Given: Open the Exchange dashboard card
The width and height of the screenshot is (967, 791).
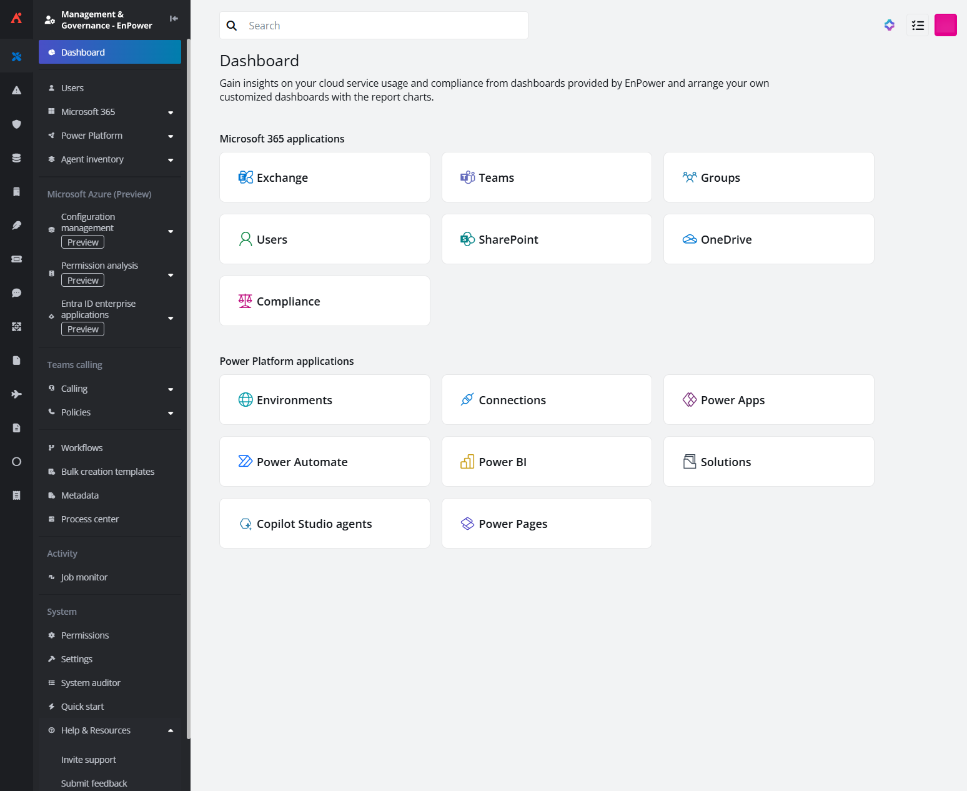Looking at the screenshot, I should [325, 177].
